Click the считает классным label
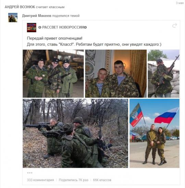This screenshot has width=185, height=188. coord(50,7)
